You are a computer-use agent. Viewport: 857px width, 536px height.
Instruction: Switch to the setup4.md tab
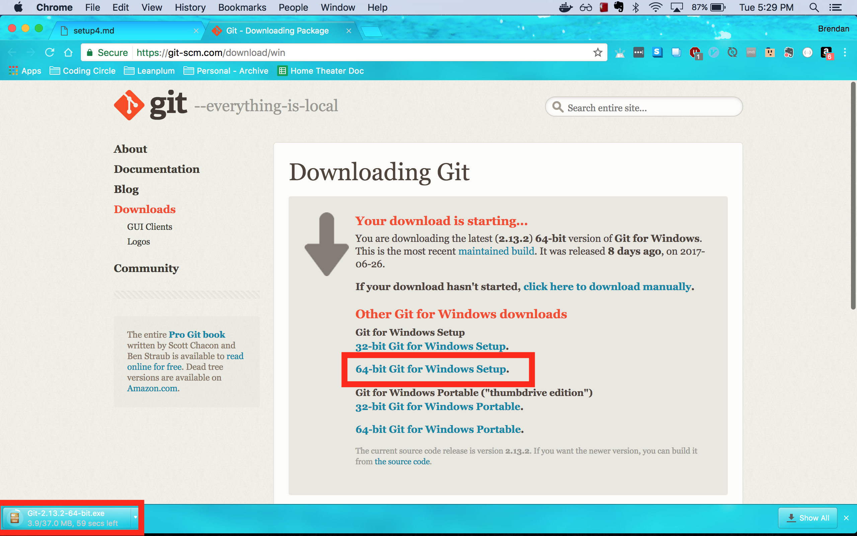[128, 31]
